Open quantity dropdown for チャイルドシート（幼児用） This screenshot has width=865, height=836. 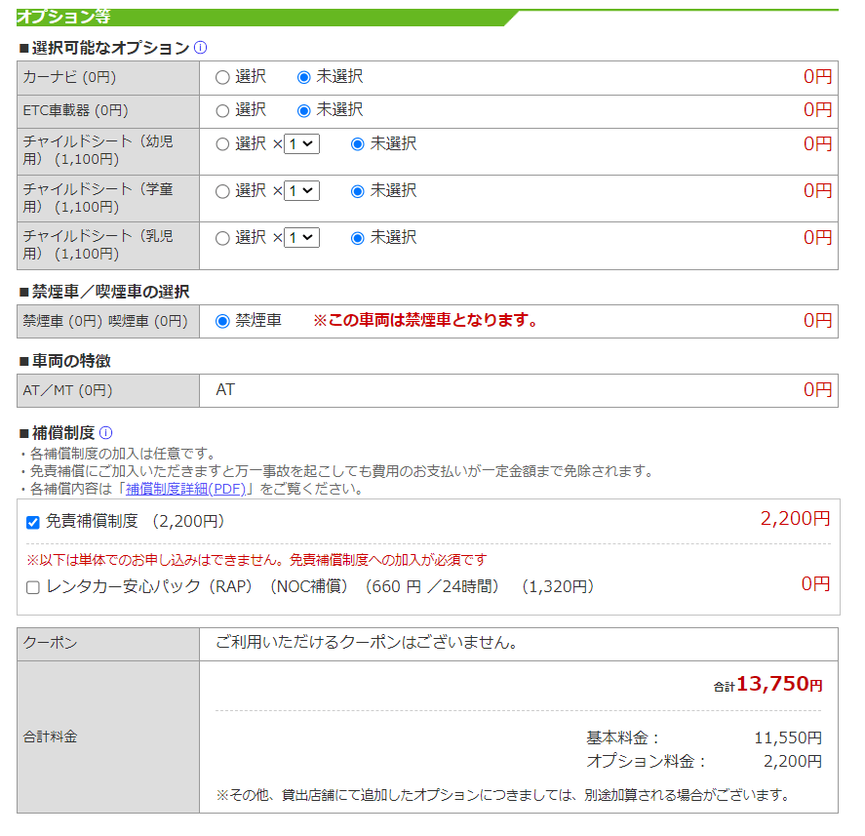[301, 144]
